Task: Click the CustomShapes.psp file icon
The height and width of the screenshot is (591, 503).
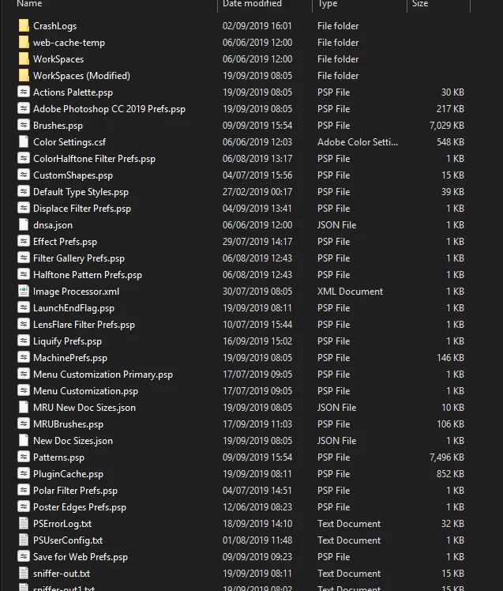Action: 24,175
